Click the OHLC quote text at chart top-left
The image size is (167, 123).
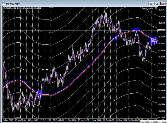click(x=29, y=8)
